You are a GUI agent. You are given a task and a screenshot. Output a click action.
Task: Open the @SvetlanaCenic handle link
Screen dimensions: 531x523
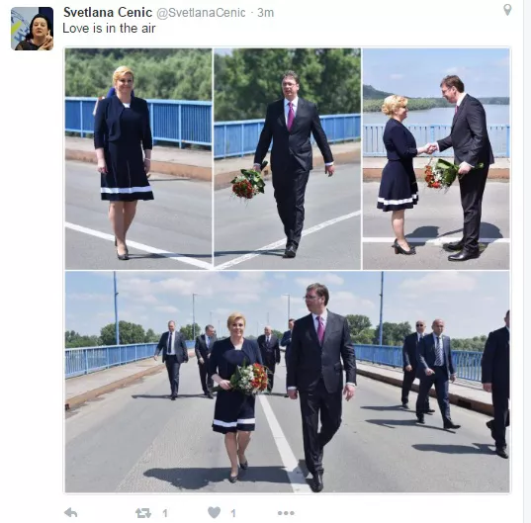point(201,13)
